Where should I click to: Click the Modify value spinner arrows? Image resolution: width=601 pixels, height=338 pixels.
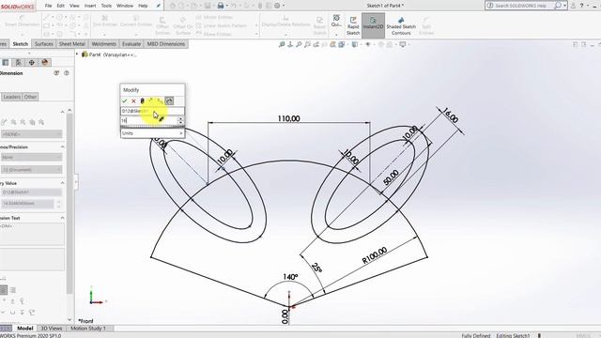point(180,121)
